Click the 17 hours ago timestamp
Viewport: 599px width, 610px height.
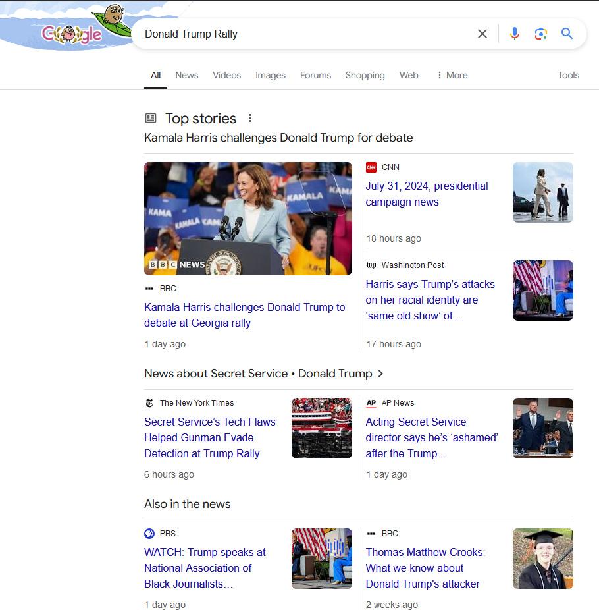click(x=394, y=344)
